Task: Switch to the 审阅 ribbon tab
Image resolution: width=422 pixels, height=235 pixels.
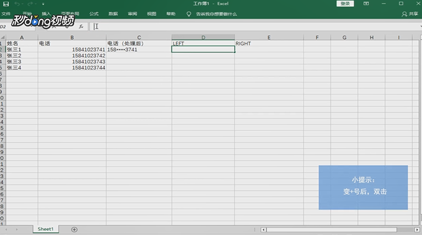Action: point(132,13)
